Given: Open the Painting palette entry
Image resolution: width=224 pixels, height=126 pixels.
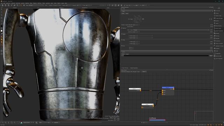Looking at the screenshot, I should point(217,36).
